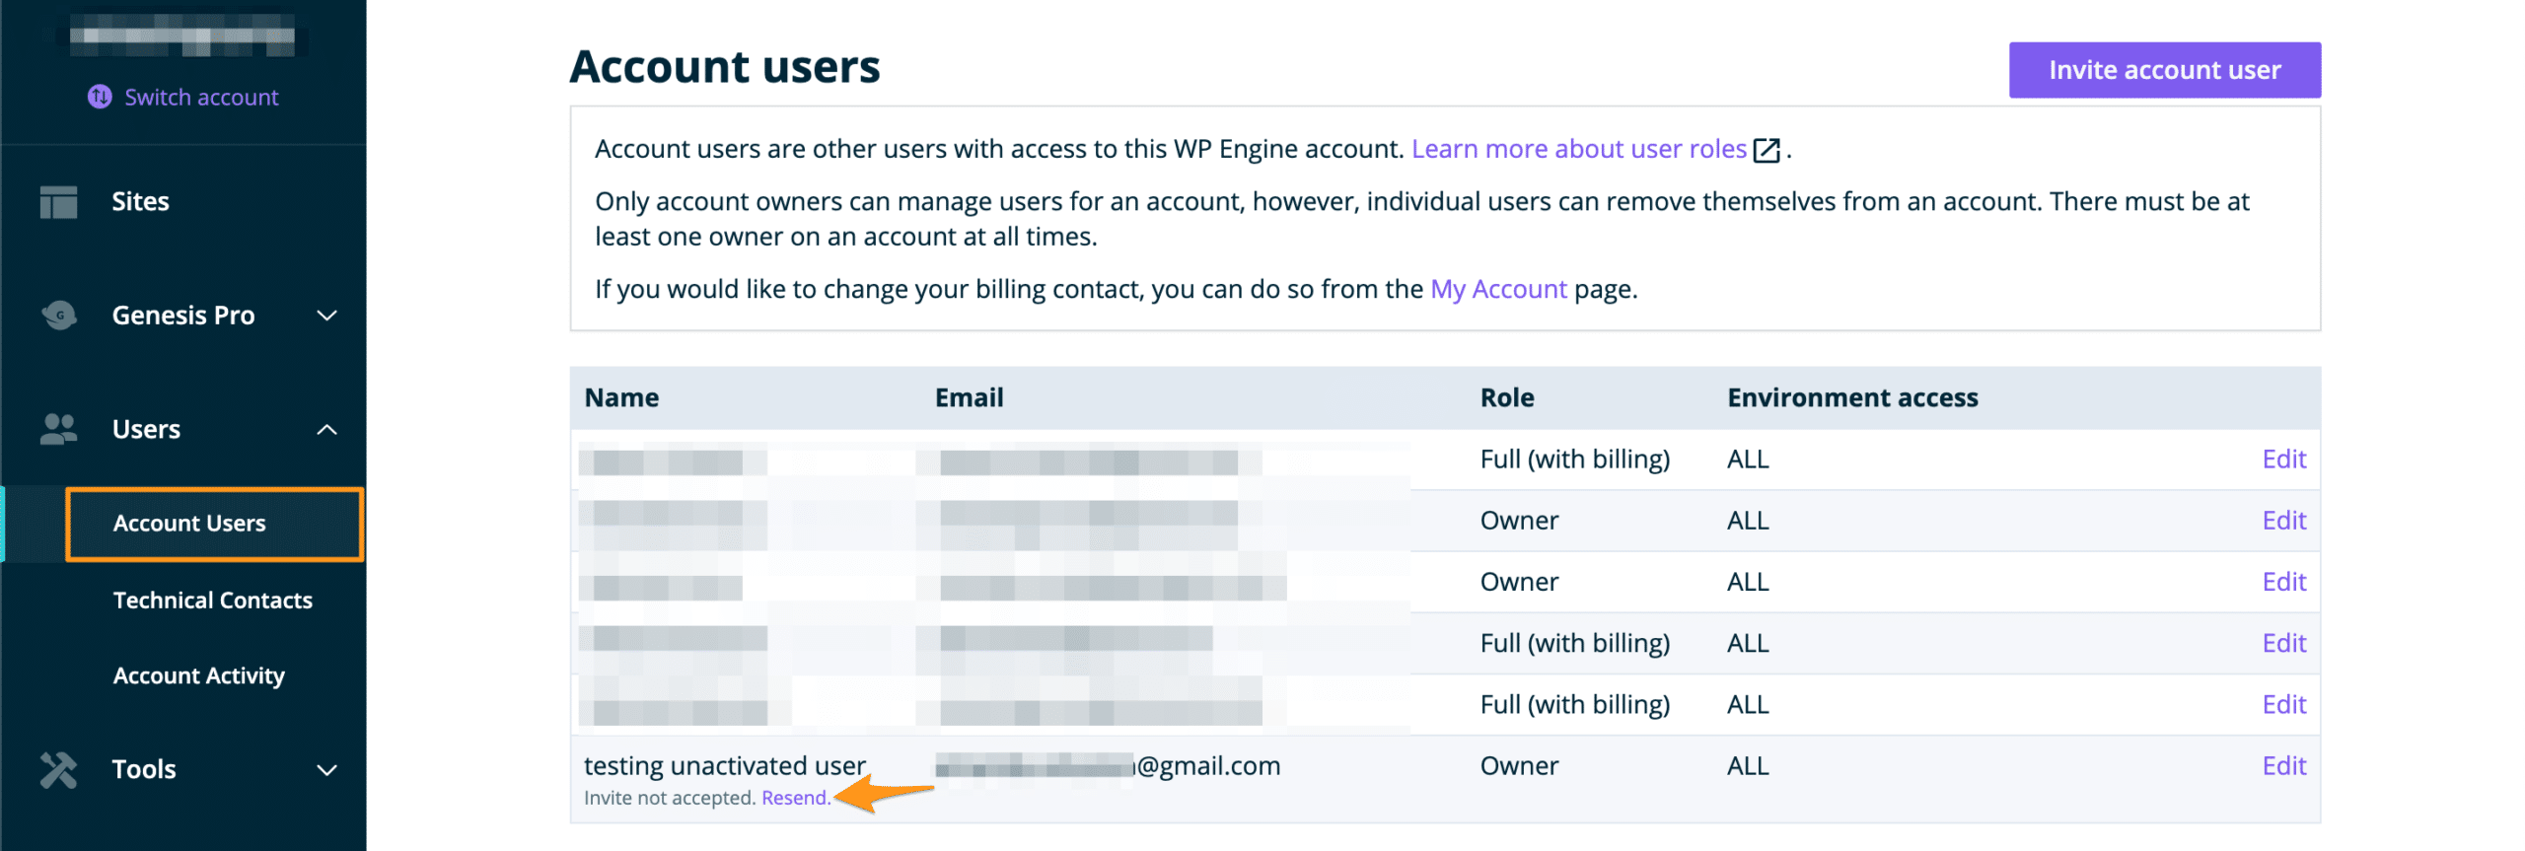Expand the Genesis Pro chevron

(x=326, y=316)
